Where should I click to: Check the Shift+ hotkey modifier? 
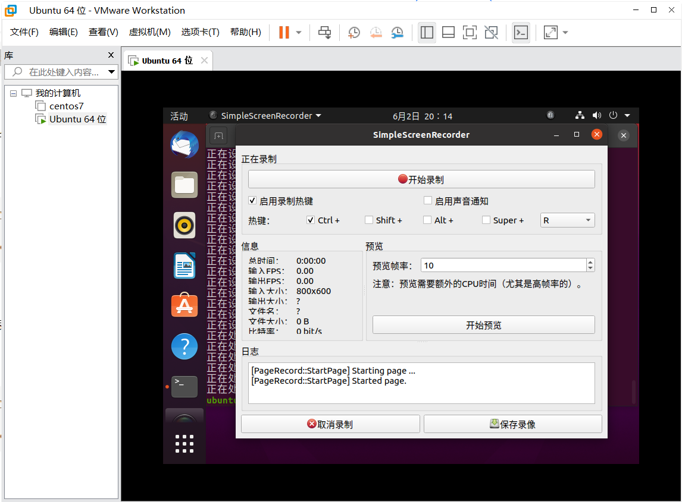(368, 220)
